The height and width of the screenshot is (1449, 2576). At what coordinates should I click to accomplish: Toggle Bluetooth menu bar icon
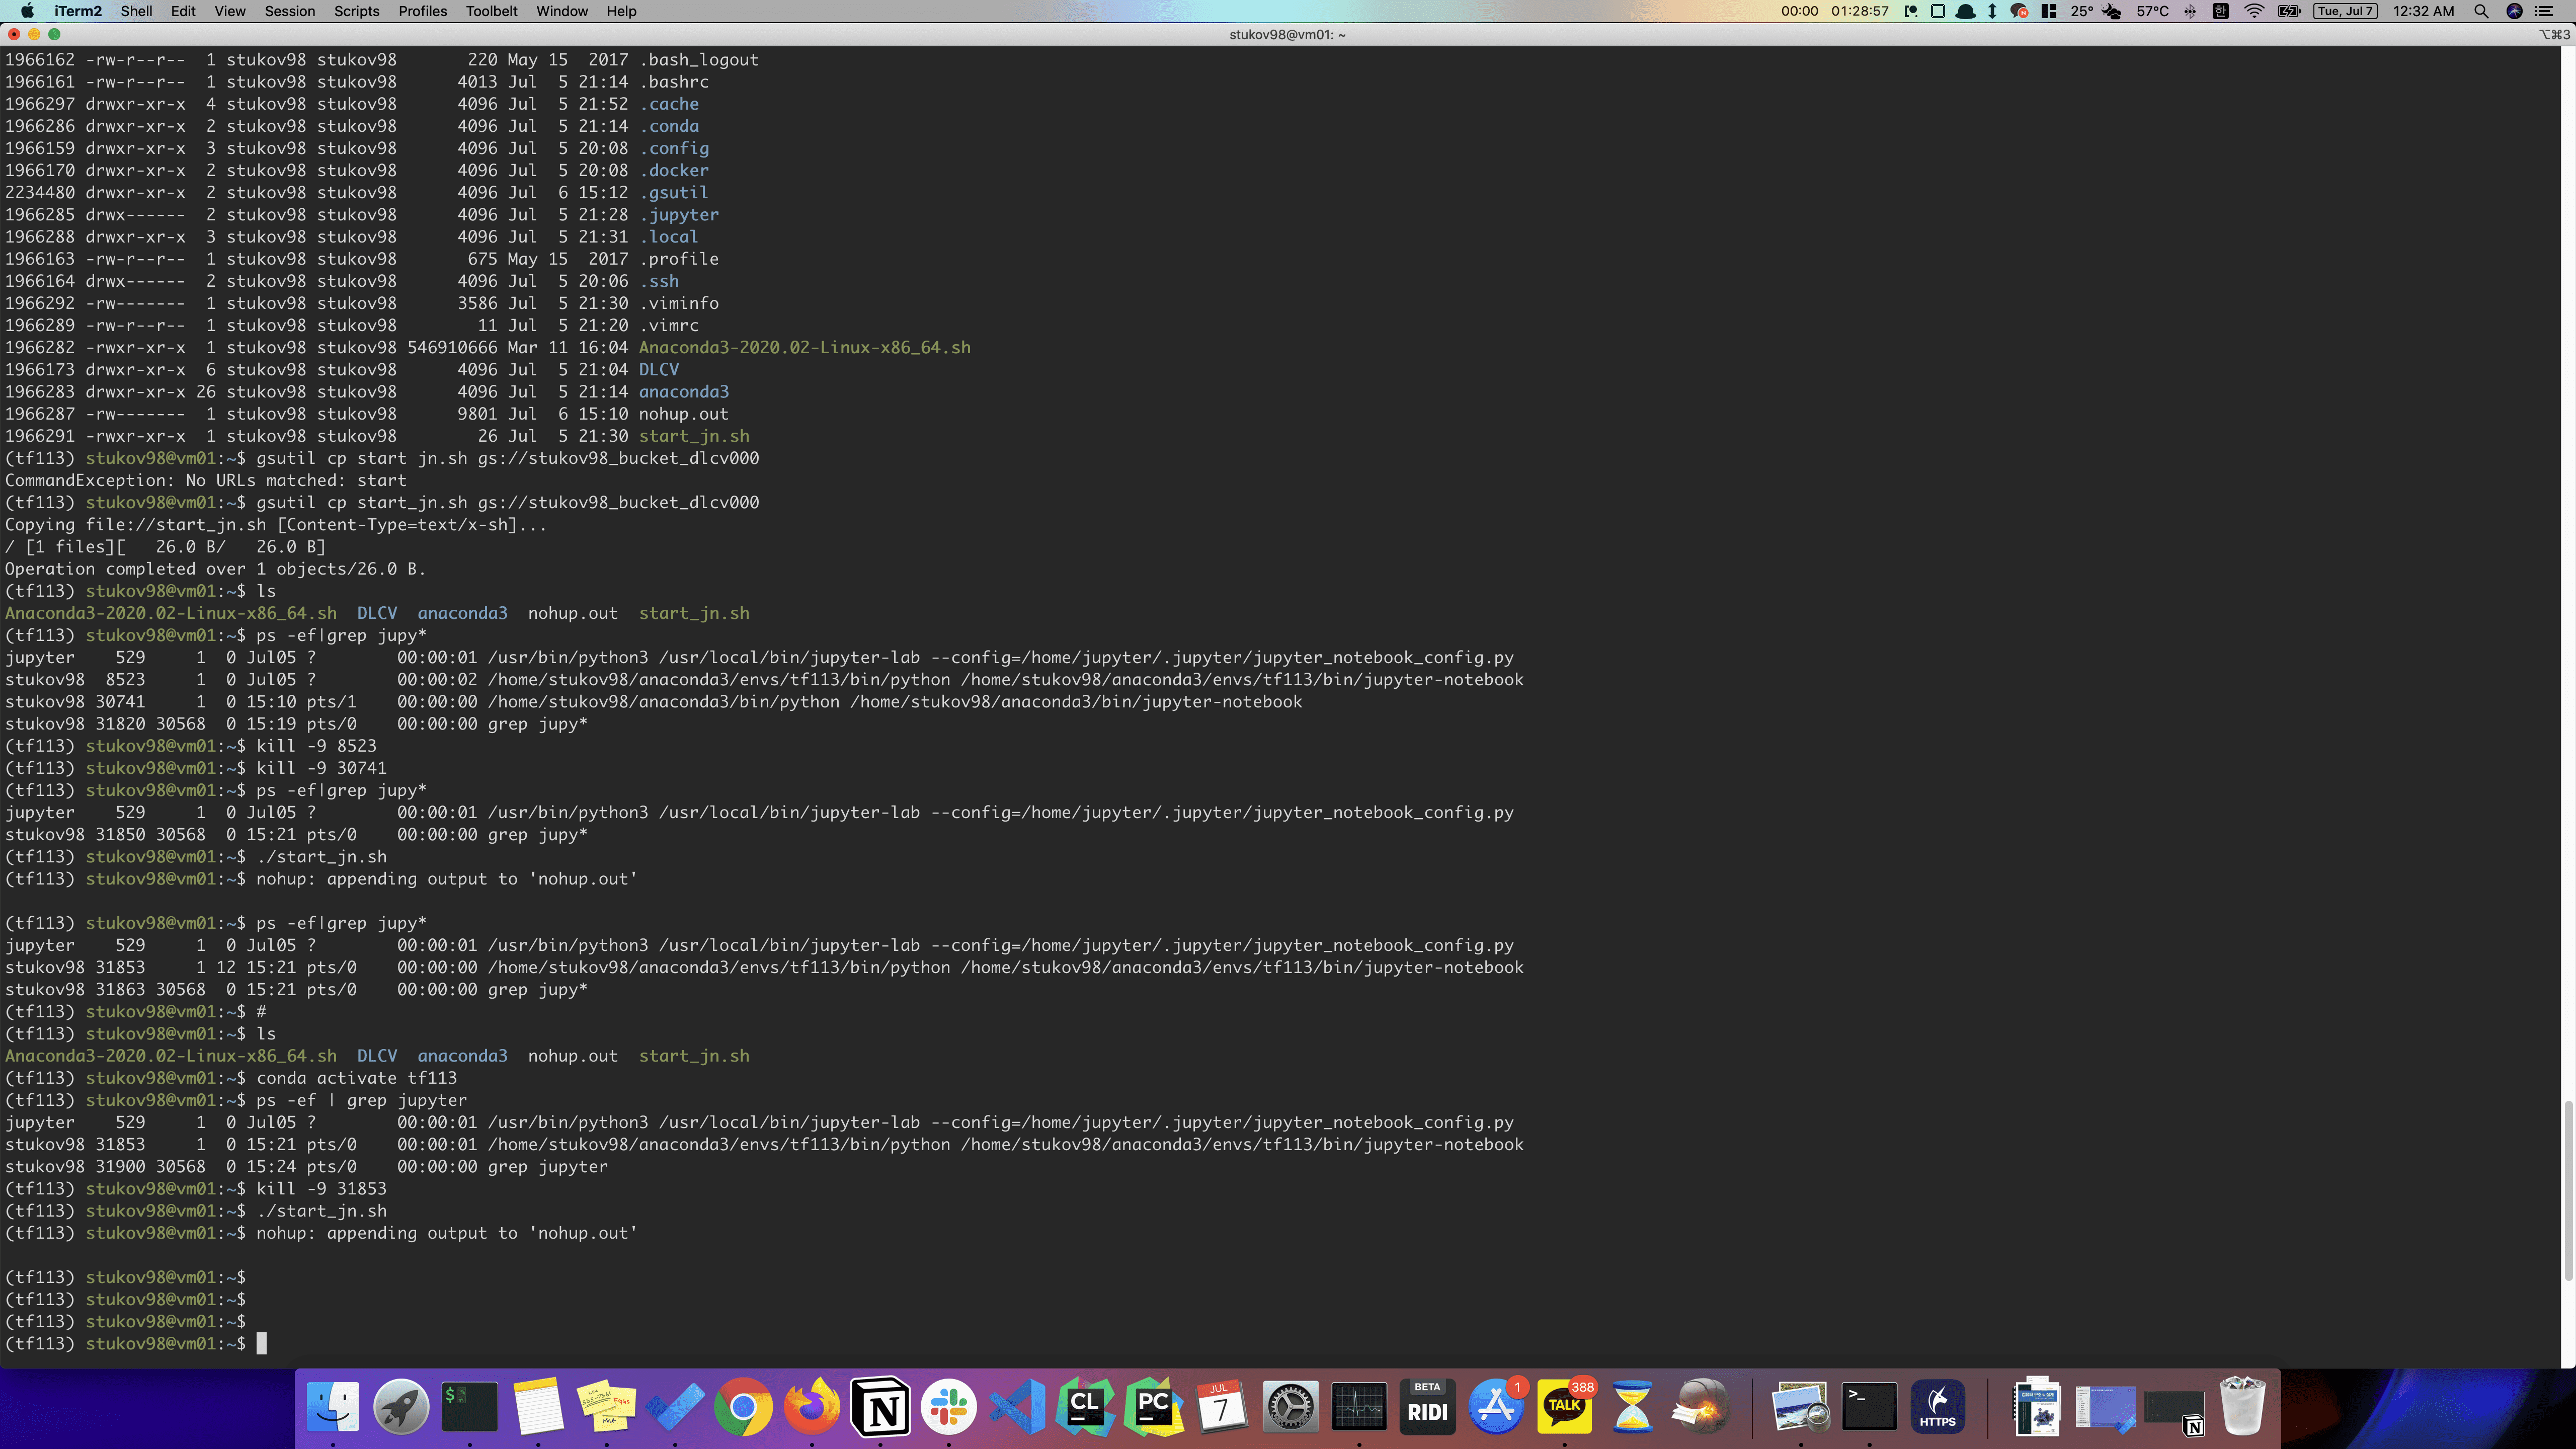click(x=2190, y=11)
